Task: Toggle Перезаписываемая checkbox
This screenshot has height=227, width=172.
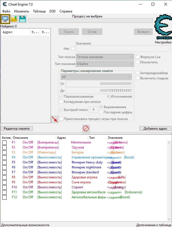Action: pyautogui.click(x=61, y=96)
